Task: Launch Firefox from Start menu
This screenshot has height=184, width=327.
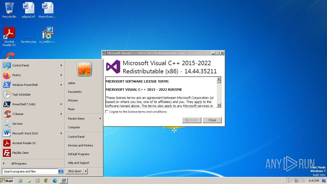Action: click(x=32, y=75)
